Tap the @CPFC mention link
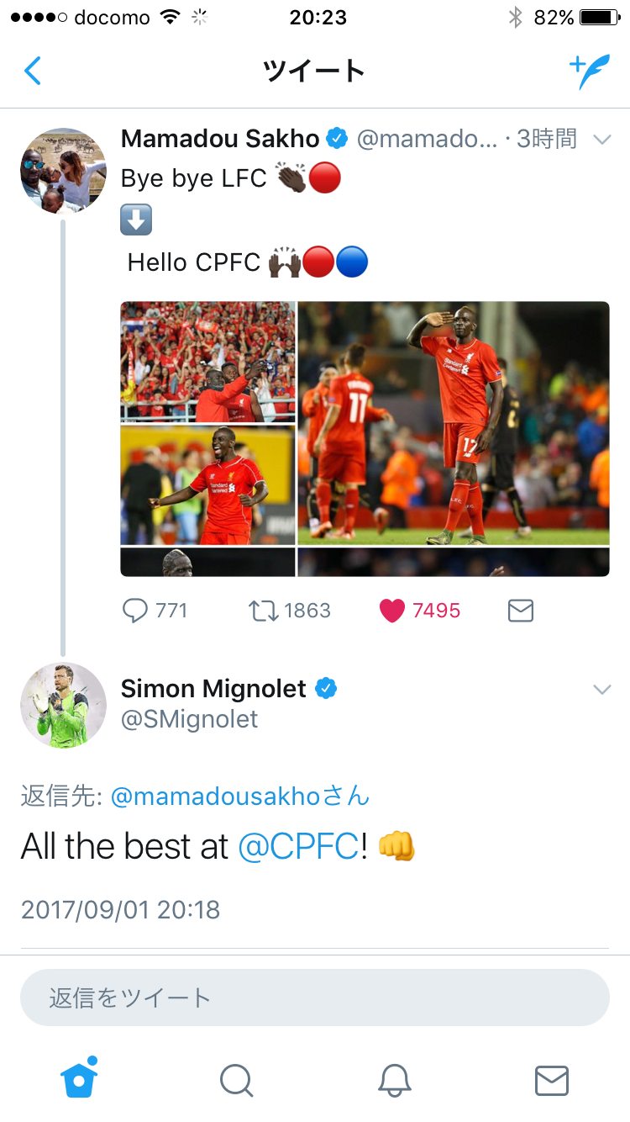Screen dimensions: 630x1122 coord(298,846)
